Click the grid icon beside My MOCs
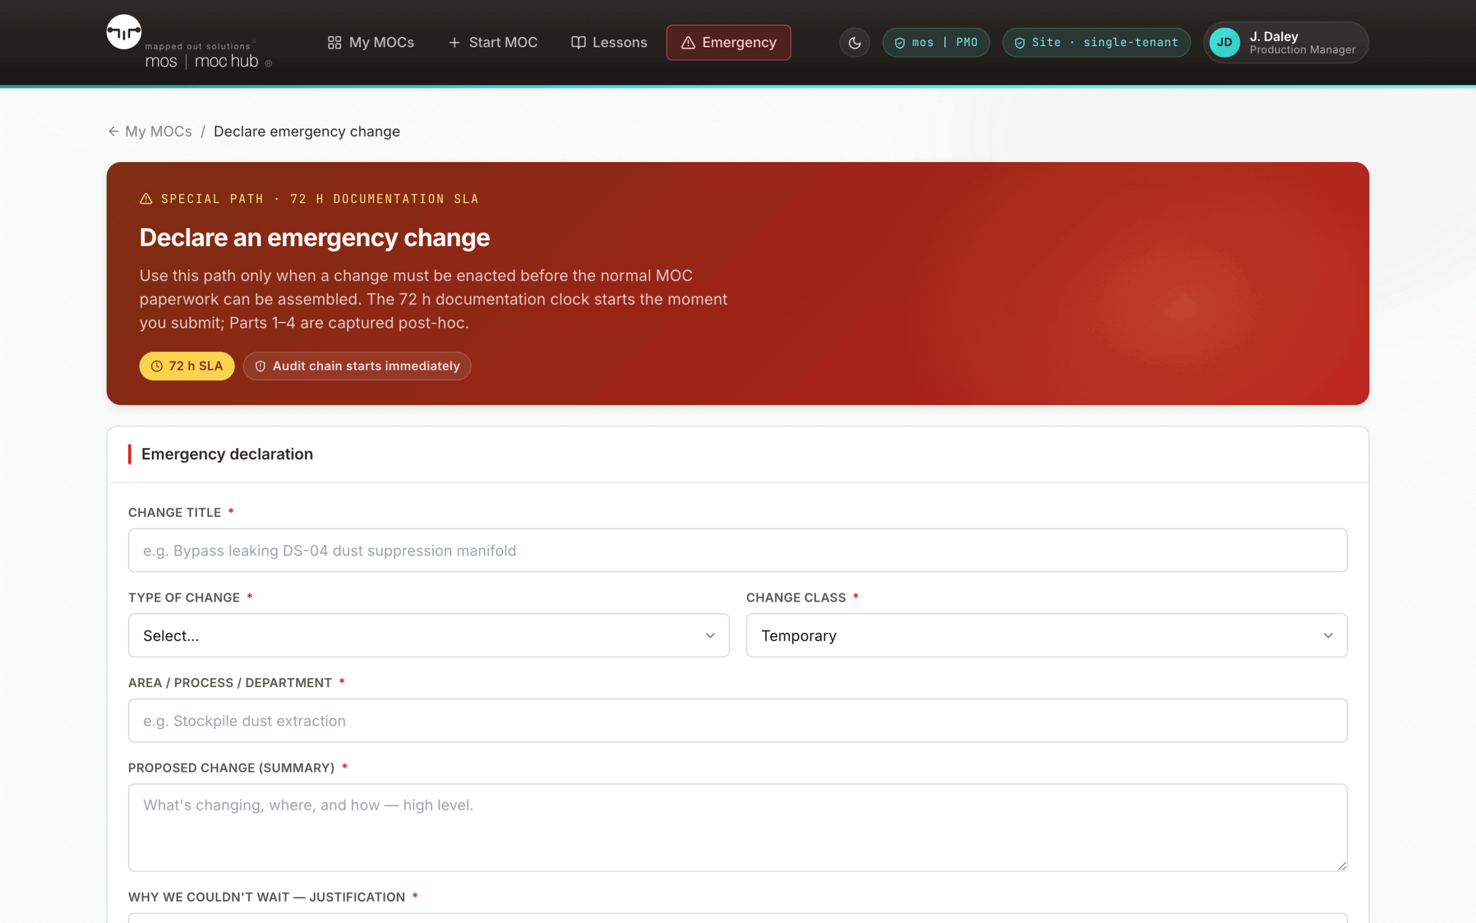The height and width of the screenshot is (923, 1476). pyautogui.click(x=334, y=42)
